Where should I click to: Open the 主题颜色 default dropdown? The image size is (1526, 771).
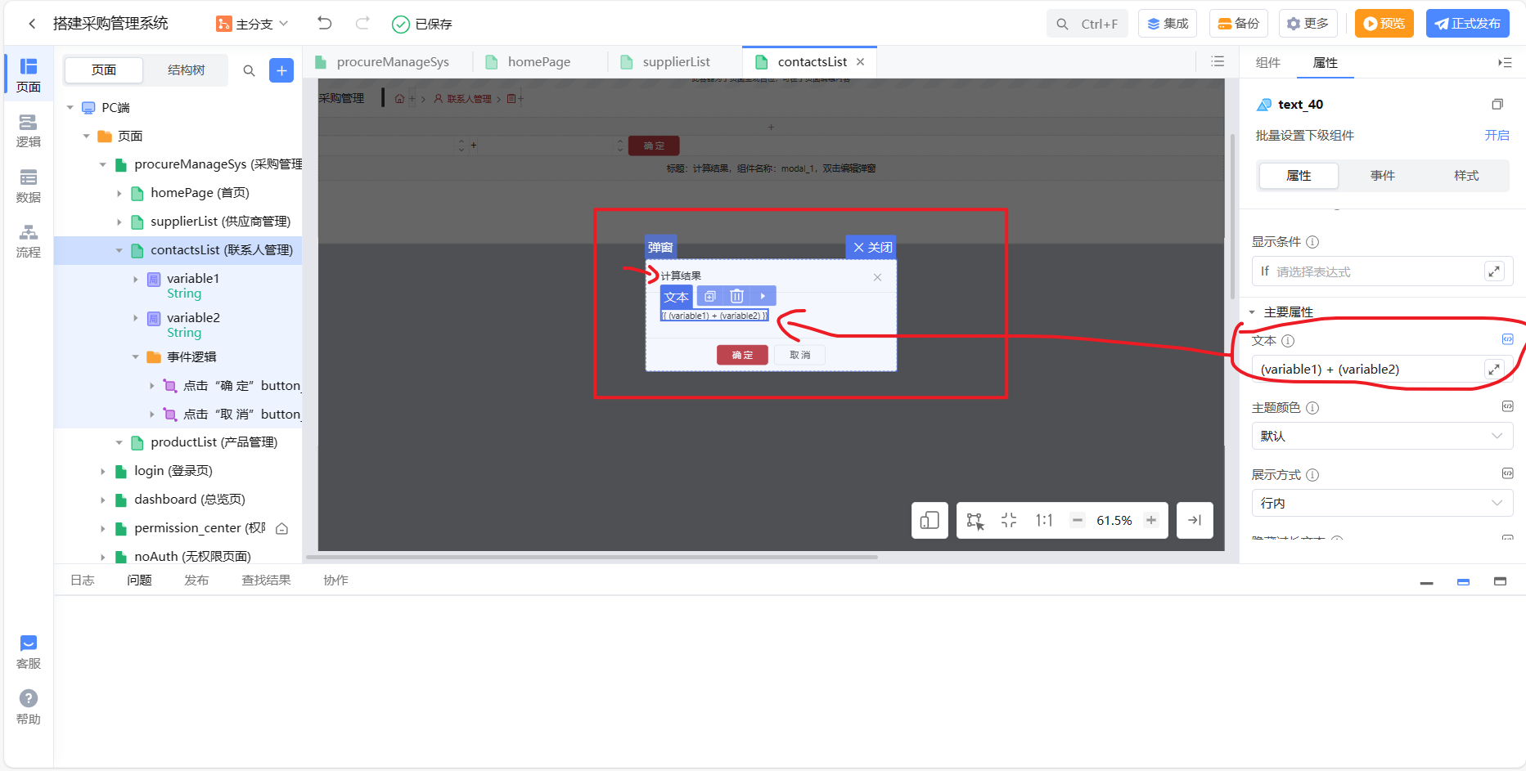(1382, 436)
